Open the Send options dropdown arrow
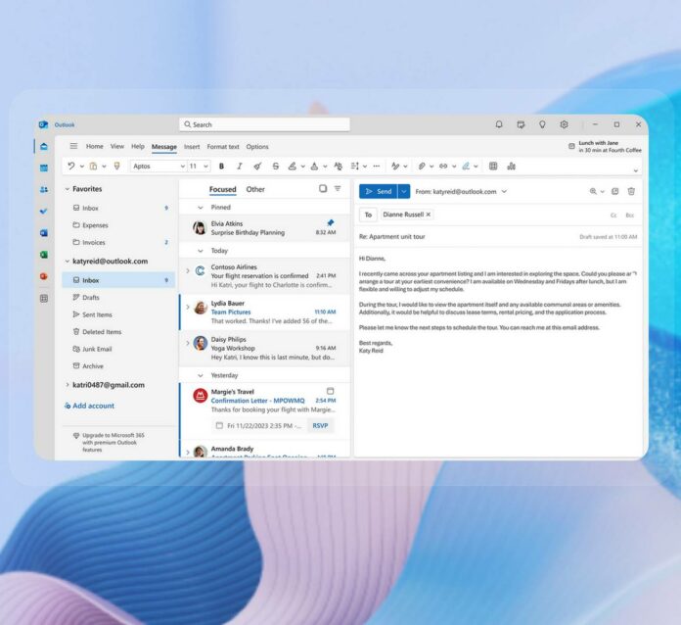The height and width of the screenshot is (625, 681). [x=404, y=191]
